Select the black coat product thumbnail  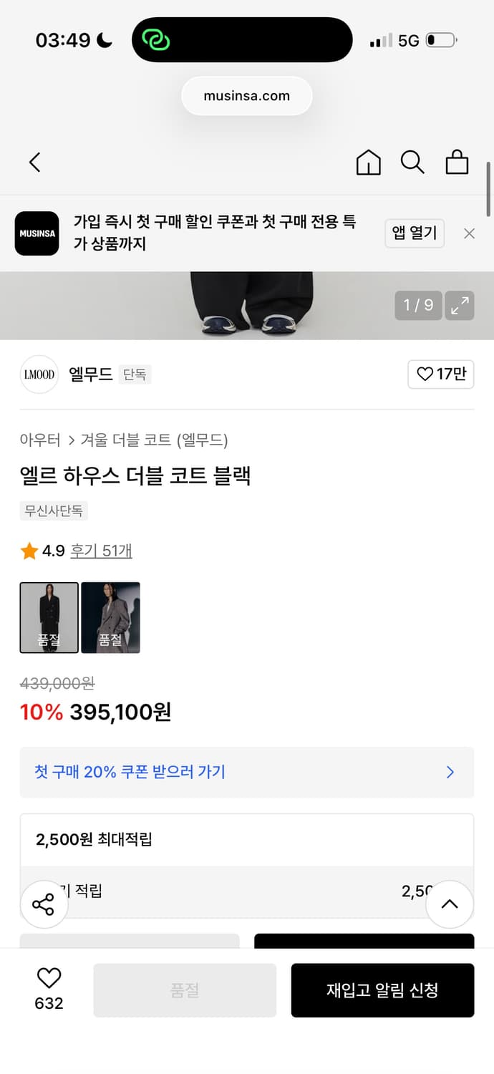click(x=49, y=617)
